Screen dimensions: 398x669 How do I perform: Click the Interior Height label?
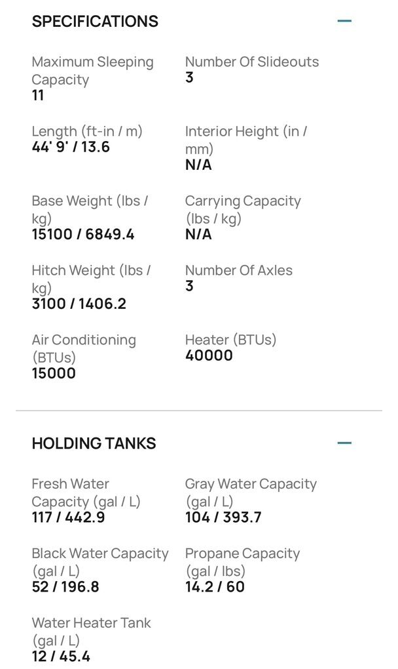pos(246,140)
